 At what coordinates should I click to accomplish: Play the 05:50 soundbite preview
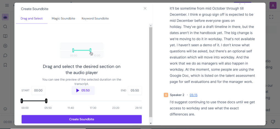tap(83, 90)
